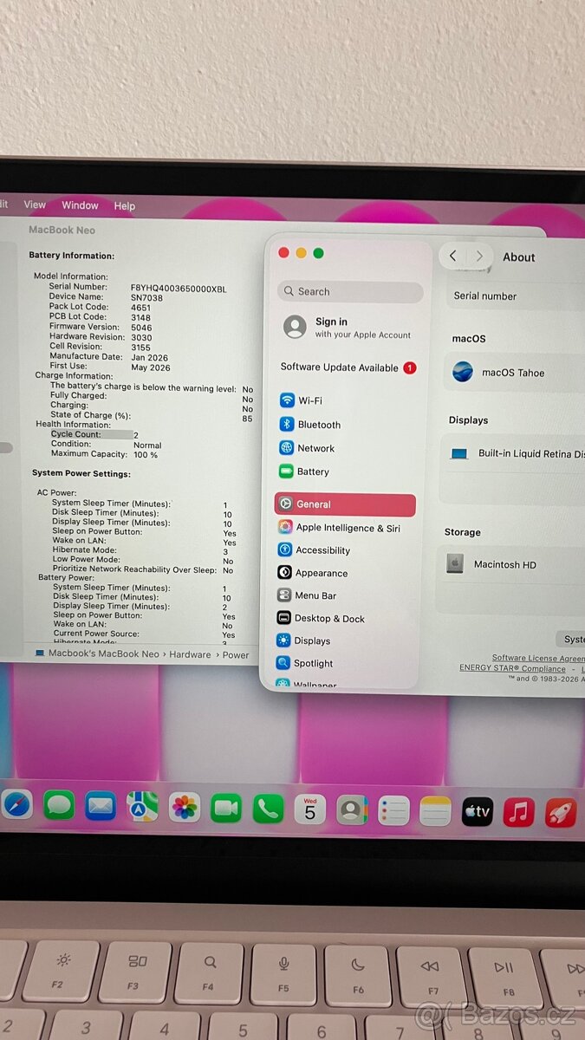Click Hardware in System Information path bar
Image resolution: width=585 pixels, height=1040 pixels.
click(x=190, y=655)
